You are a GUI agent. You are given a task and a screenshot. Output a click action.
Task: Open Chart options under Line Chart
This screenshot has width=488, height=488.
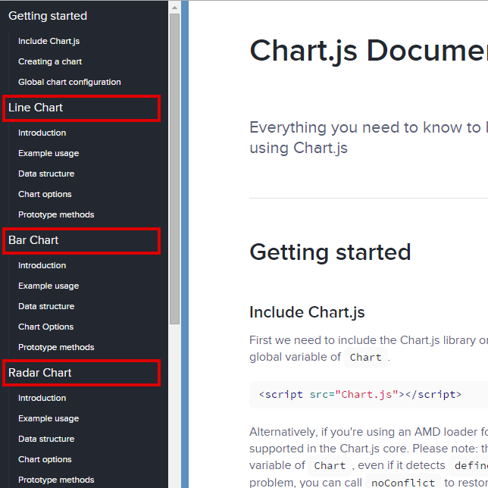[x=45, y=194]
